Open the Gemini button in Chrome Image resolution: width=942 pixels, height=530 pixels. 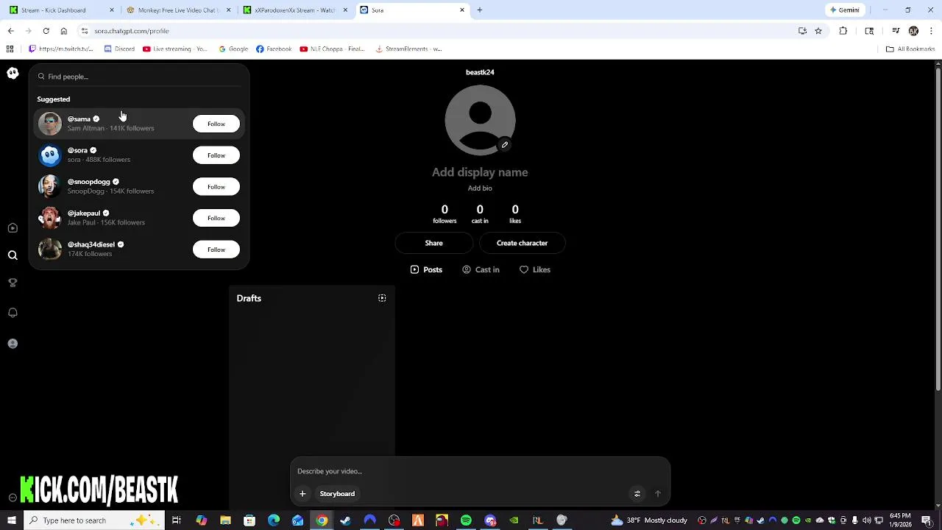pos(845,10)
